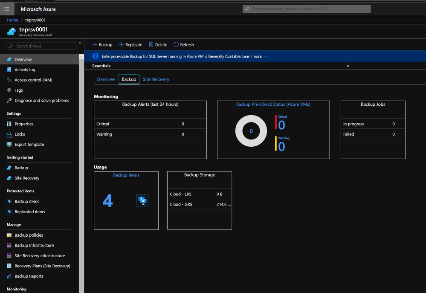Open Properties under Settings
The width and height of the screenshot is (426, 293).
24,124
